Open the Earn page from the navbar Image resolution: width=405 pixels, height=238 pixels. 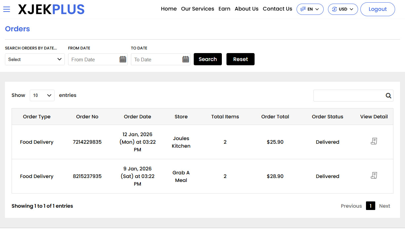point(224,9)
